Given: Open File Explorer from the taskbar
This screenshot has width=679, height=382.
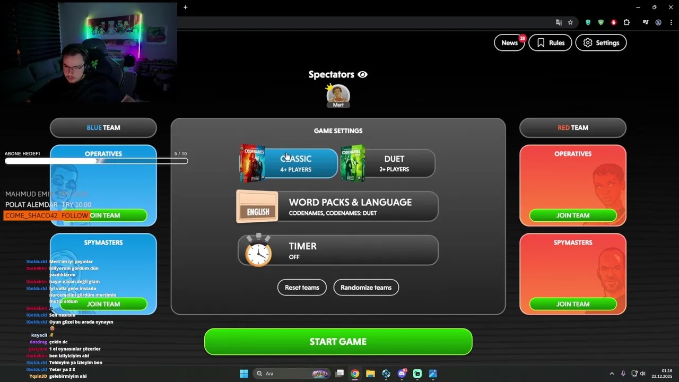Looking at the screenshot, I should point(370,374).
